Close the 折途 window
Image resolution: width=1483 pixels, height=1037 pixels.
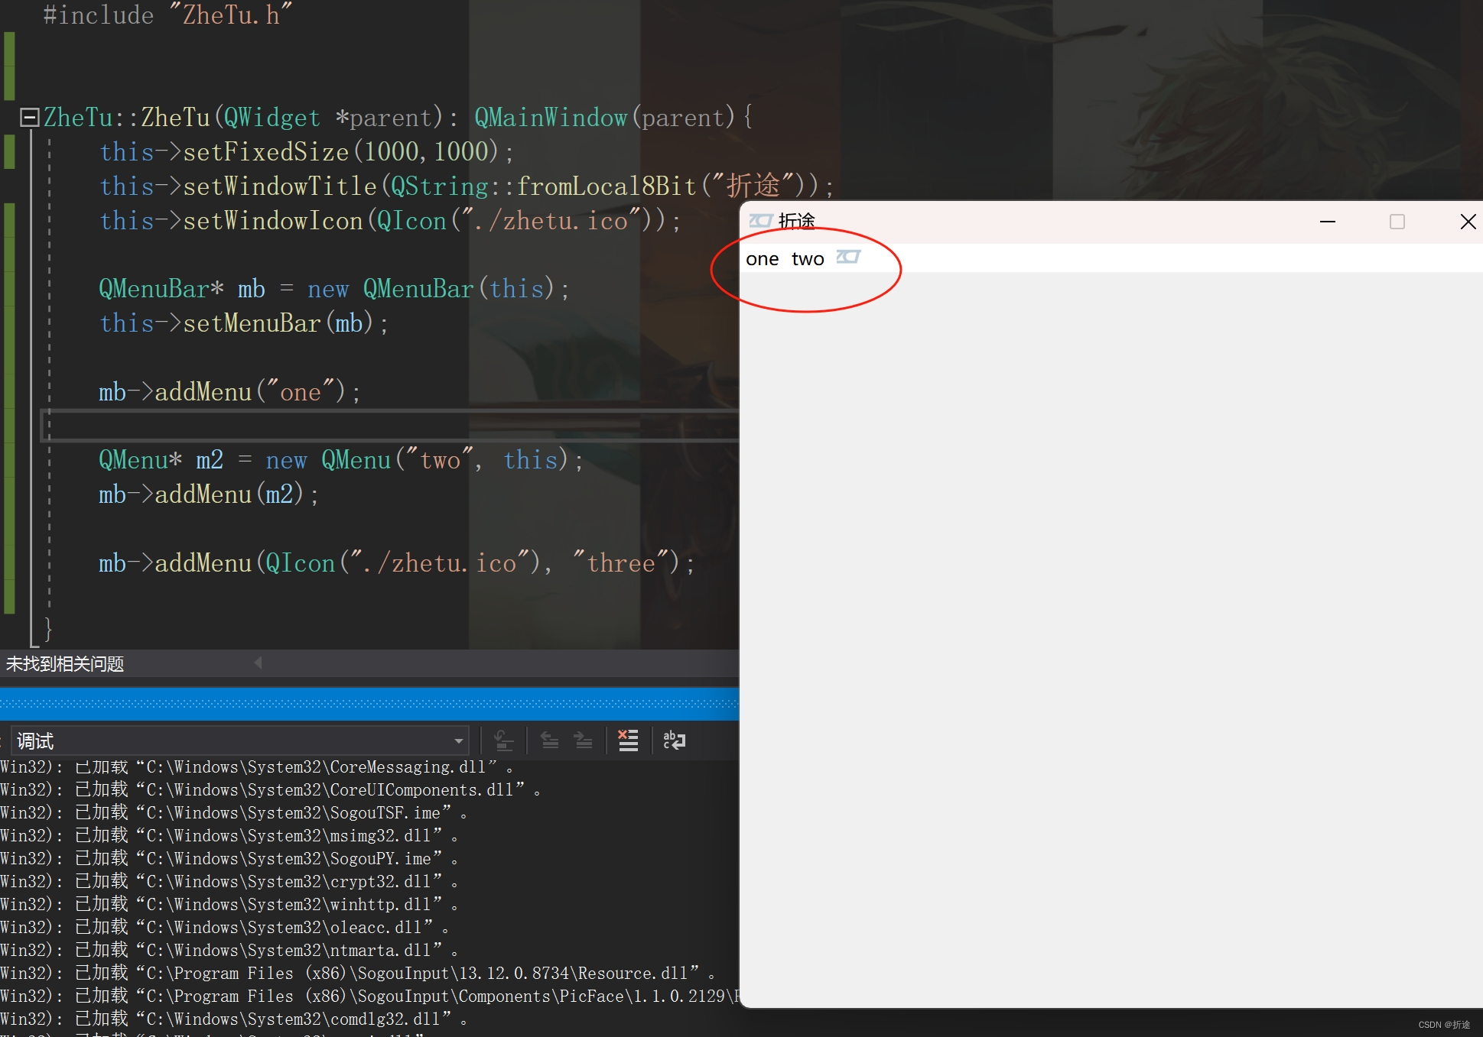(1467, 222)
